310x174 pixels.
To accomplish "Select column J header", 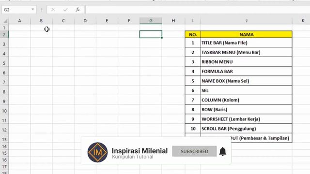I will [x=247, y=21].
